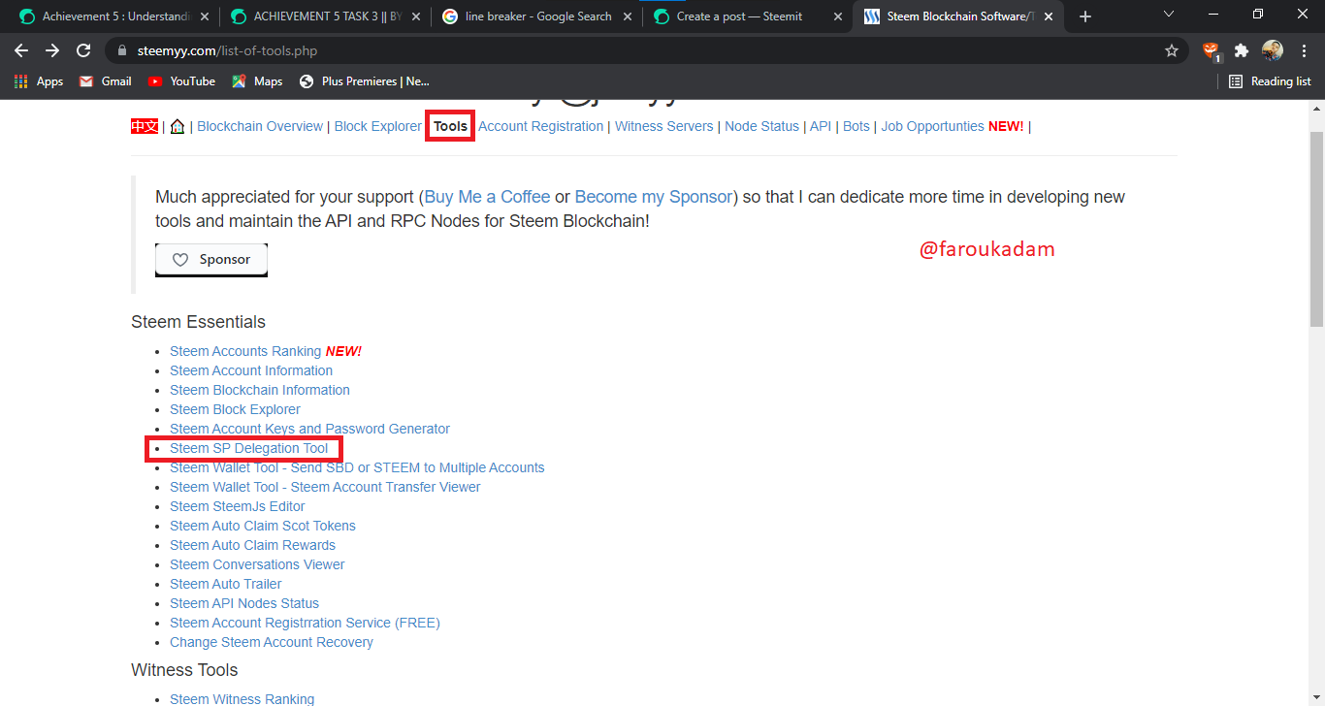Switch site language to Chinese
This screenshot has width=1325, height=706.
[145, 126]
